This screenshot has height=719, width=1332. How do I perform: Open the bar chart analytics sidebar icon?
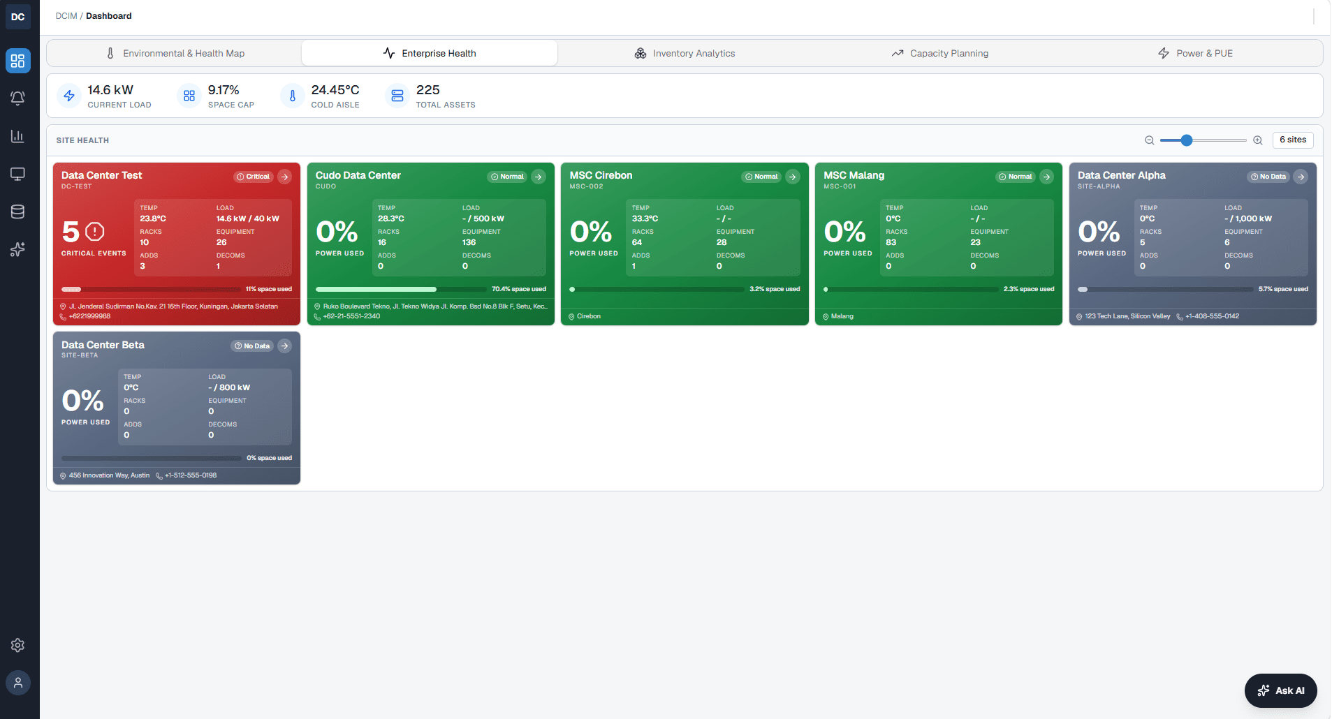pos(18,136)
